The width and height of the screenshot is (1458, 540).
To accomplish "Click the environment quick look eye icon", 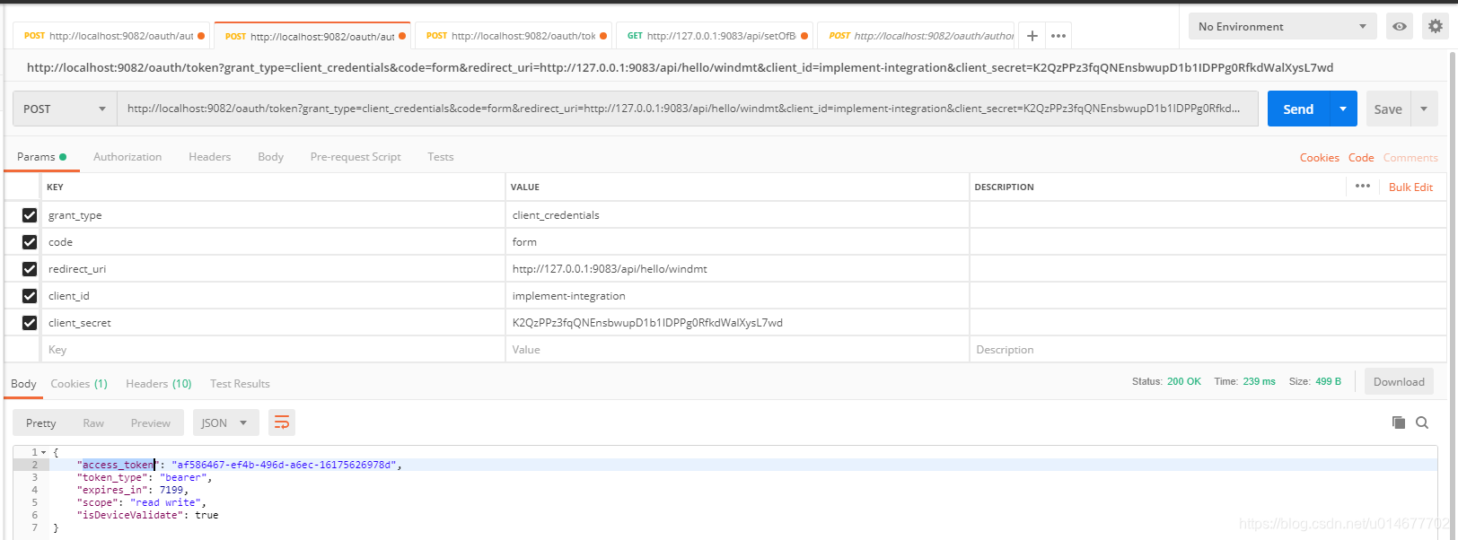I will pyautogui.click(x=1400, y=27).
